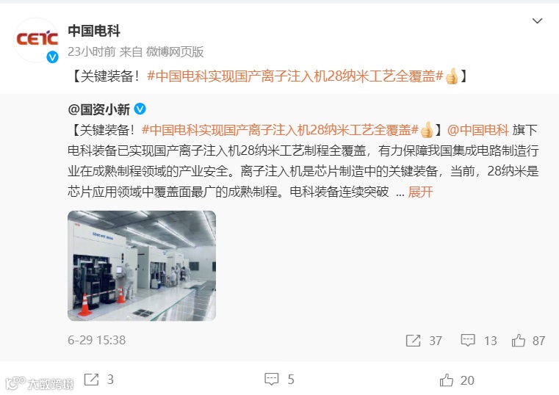Click the 23小时前 post time
The width and height of the screenshot is (559, 395).
[92, 52]
